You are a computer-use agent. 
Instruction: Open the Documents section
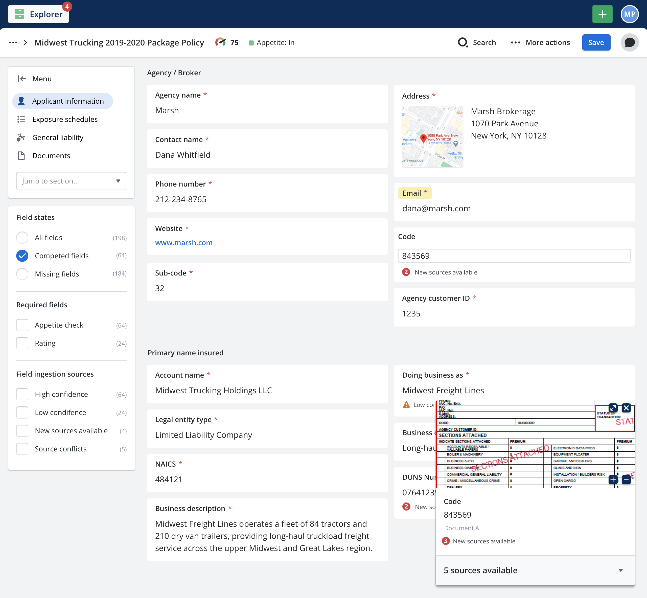click(x=44, y=156)
